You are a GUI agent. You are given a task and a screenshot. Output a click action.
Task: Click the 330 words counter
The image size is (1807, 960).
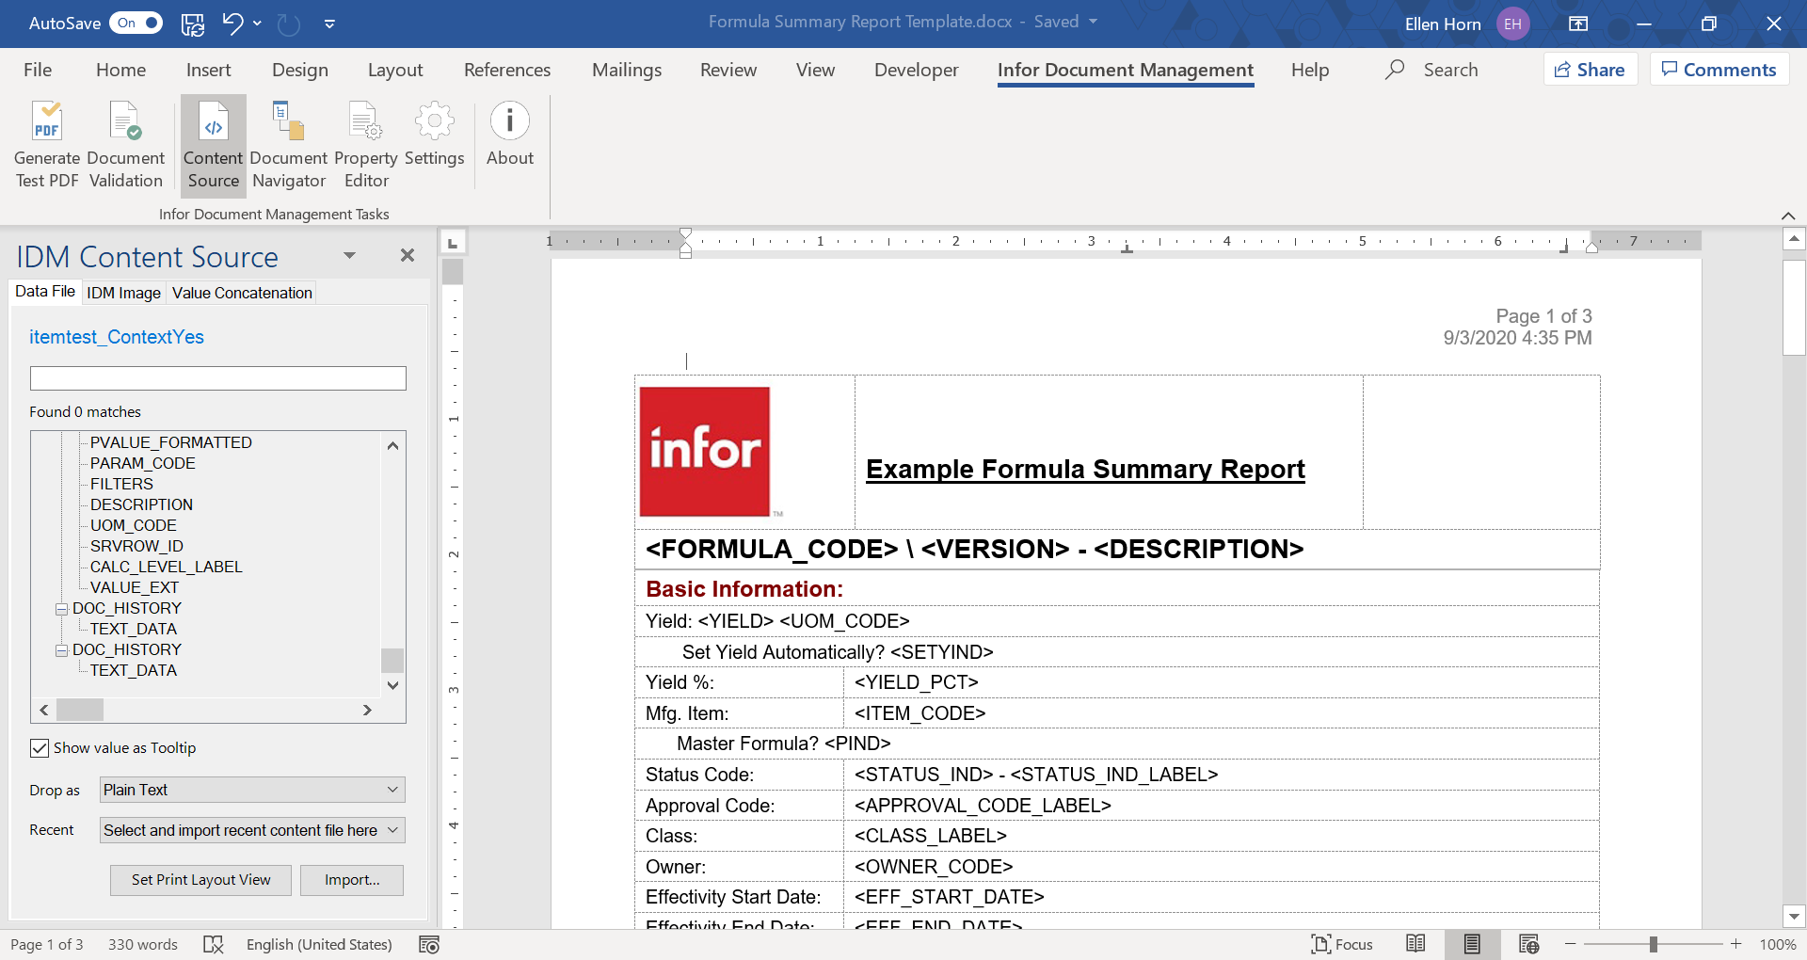143,944
